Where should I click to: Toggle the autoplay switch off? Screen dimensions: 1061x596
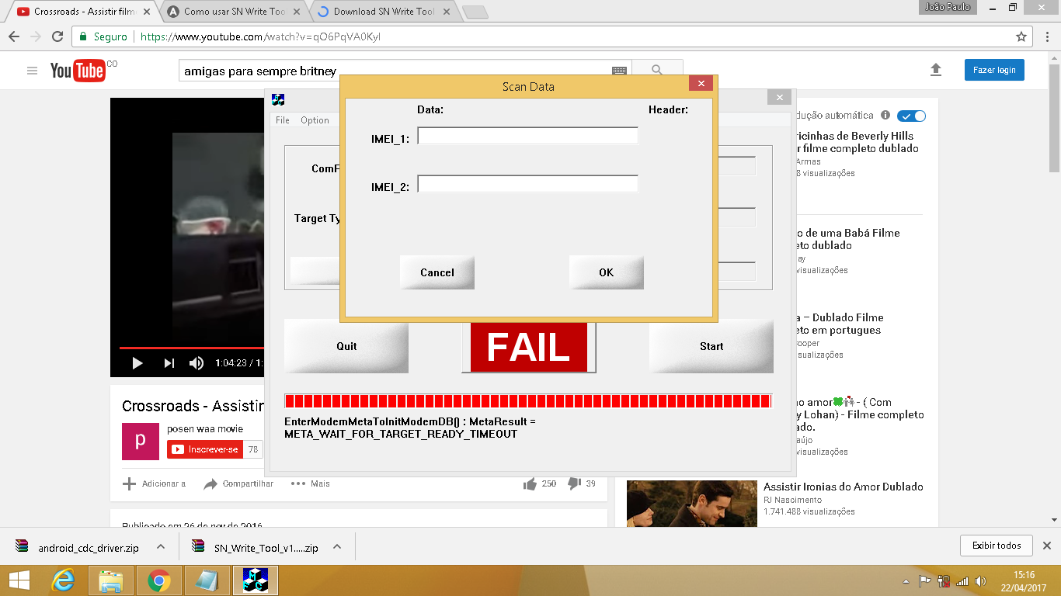point(911,116)
